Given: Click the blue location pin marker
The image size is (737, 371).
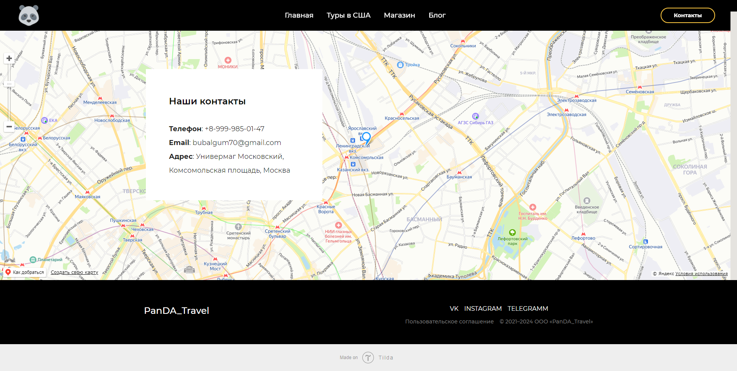Looking at the screenshot, I should click(x=367, y=138).
